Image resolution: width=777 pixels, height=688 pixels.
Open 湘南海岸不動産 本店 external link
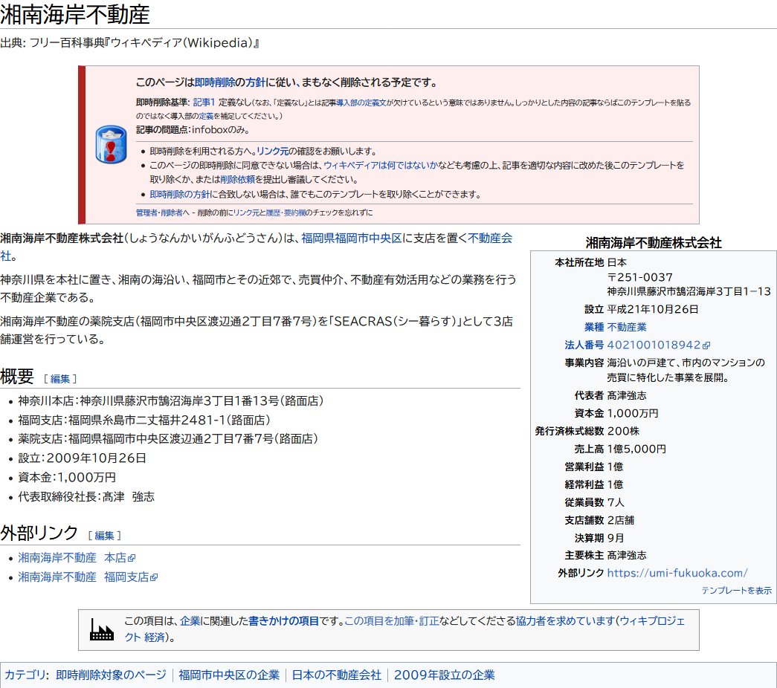77,558
